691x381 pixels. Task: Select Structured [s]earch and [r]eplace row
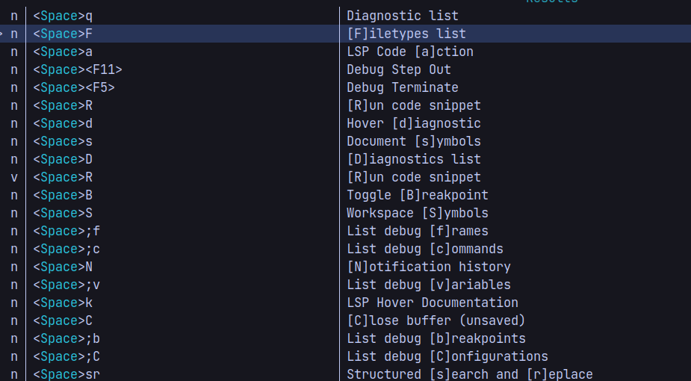click(345, 374)
